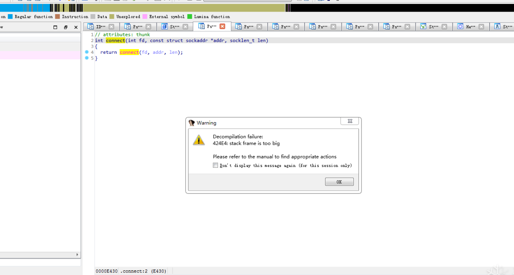Click "424E4: stack frame is too big" text
The width and height of the screenshot is (514, 275).
[x=246, y=143]
